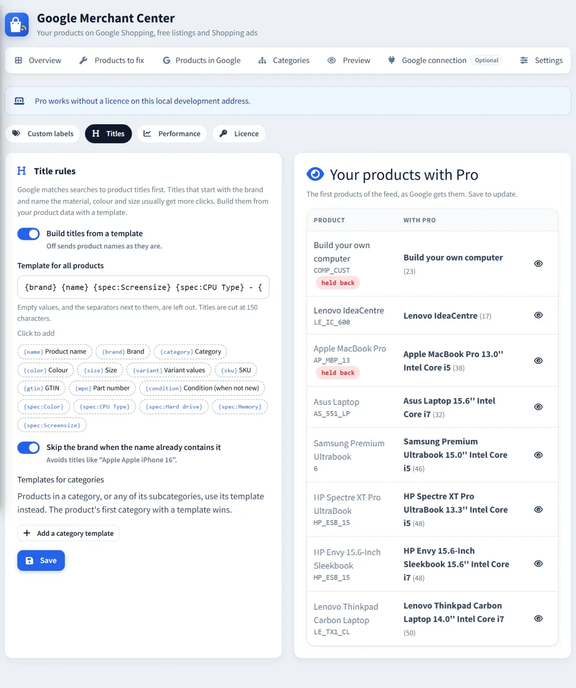Click the eye icon beside Your products with Pro
The height and width of the screenshot is (688, 576).
(315, 174)
